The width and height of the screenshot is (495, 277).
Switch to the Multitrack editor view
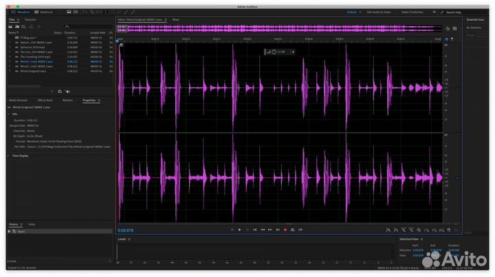coord(44,12)
